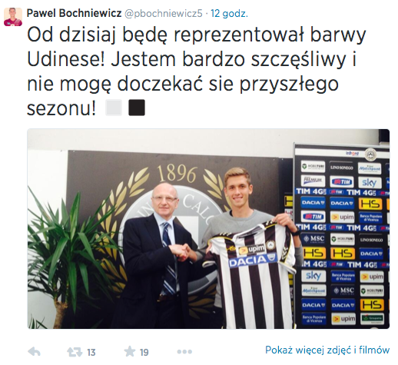The image size is (398, 365).
Task: Click the black square emoji
Action: click(137, 108)
